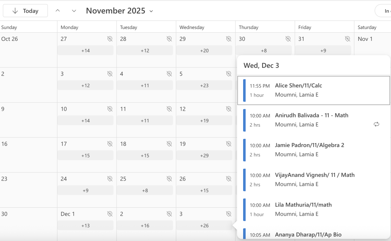The height and width of the screenshot is (241, 391).
Task: Click the crossed-eye icon on Friday 31
Action: point(347,39)
